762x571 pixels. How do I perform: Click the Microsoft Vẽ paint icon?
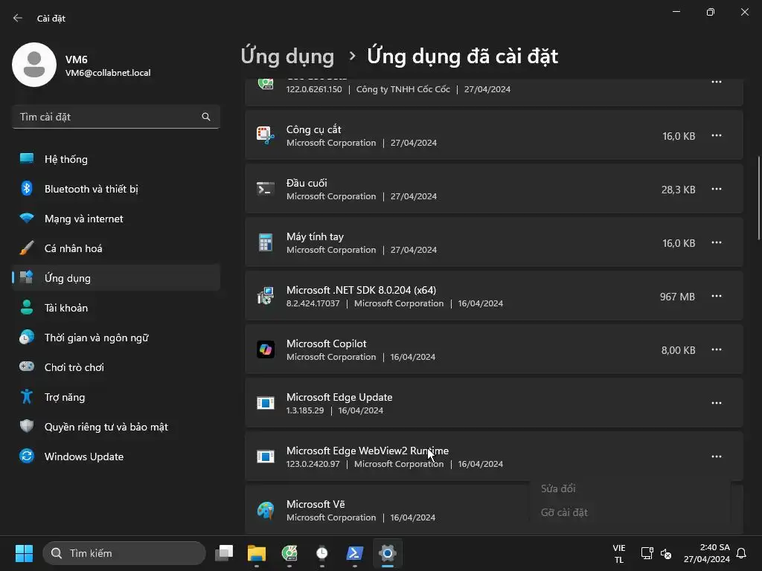tap(266, 510)
